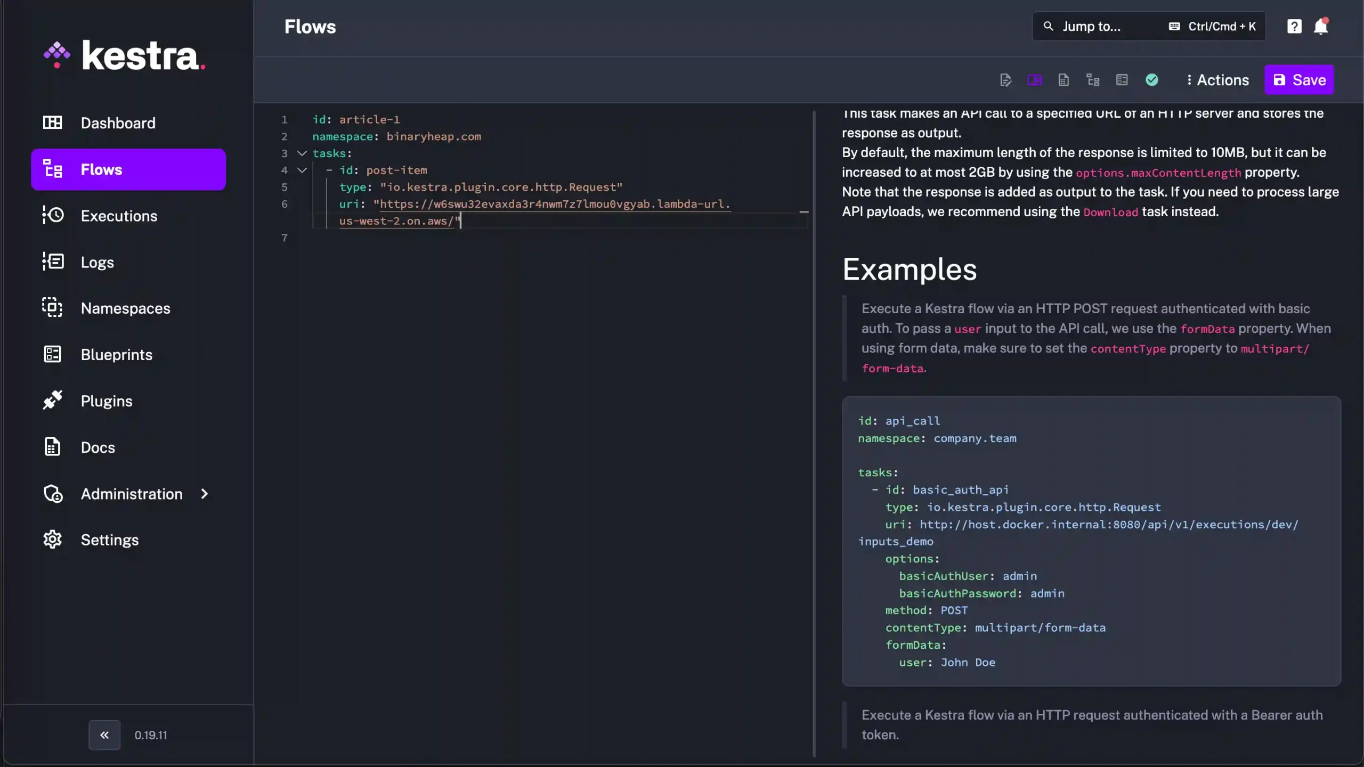The width and height of the screenshot is (1364, 767).
Task: Show flow topology view icon
Action: (1093, 80)
